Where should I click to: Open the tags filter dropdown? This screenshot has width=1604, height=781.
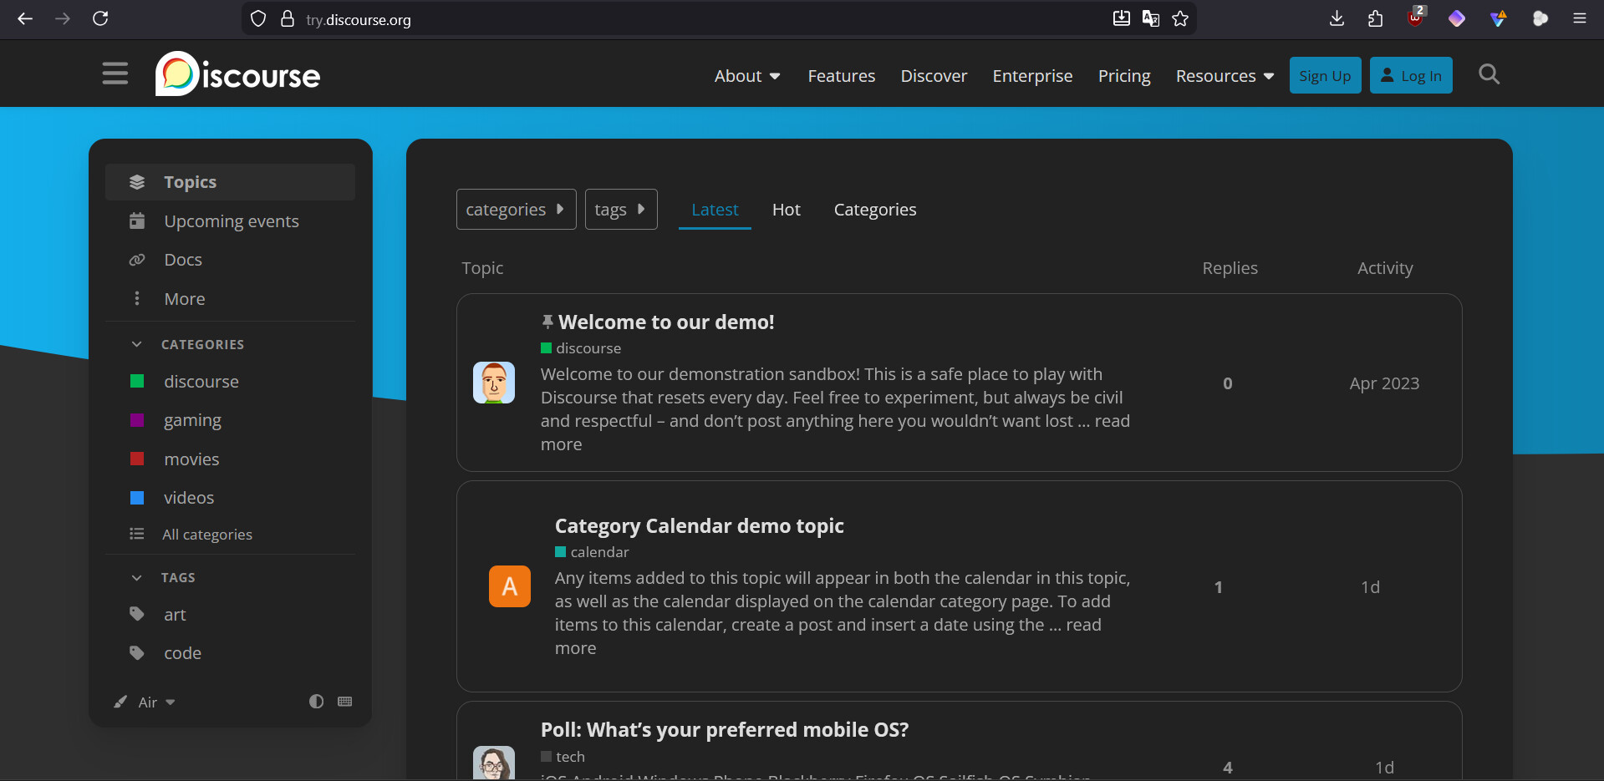(x=620, y=210)
